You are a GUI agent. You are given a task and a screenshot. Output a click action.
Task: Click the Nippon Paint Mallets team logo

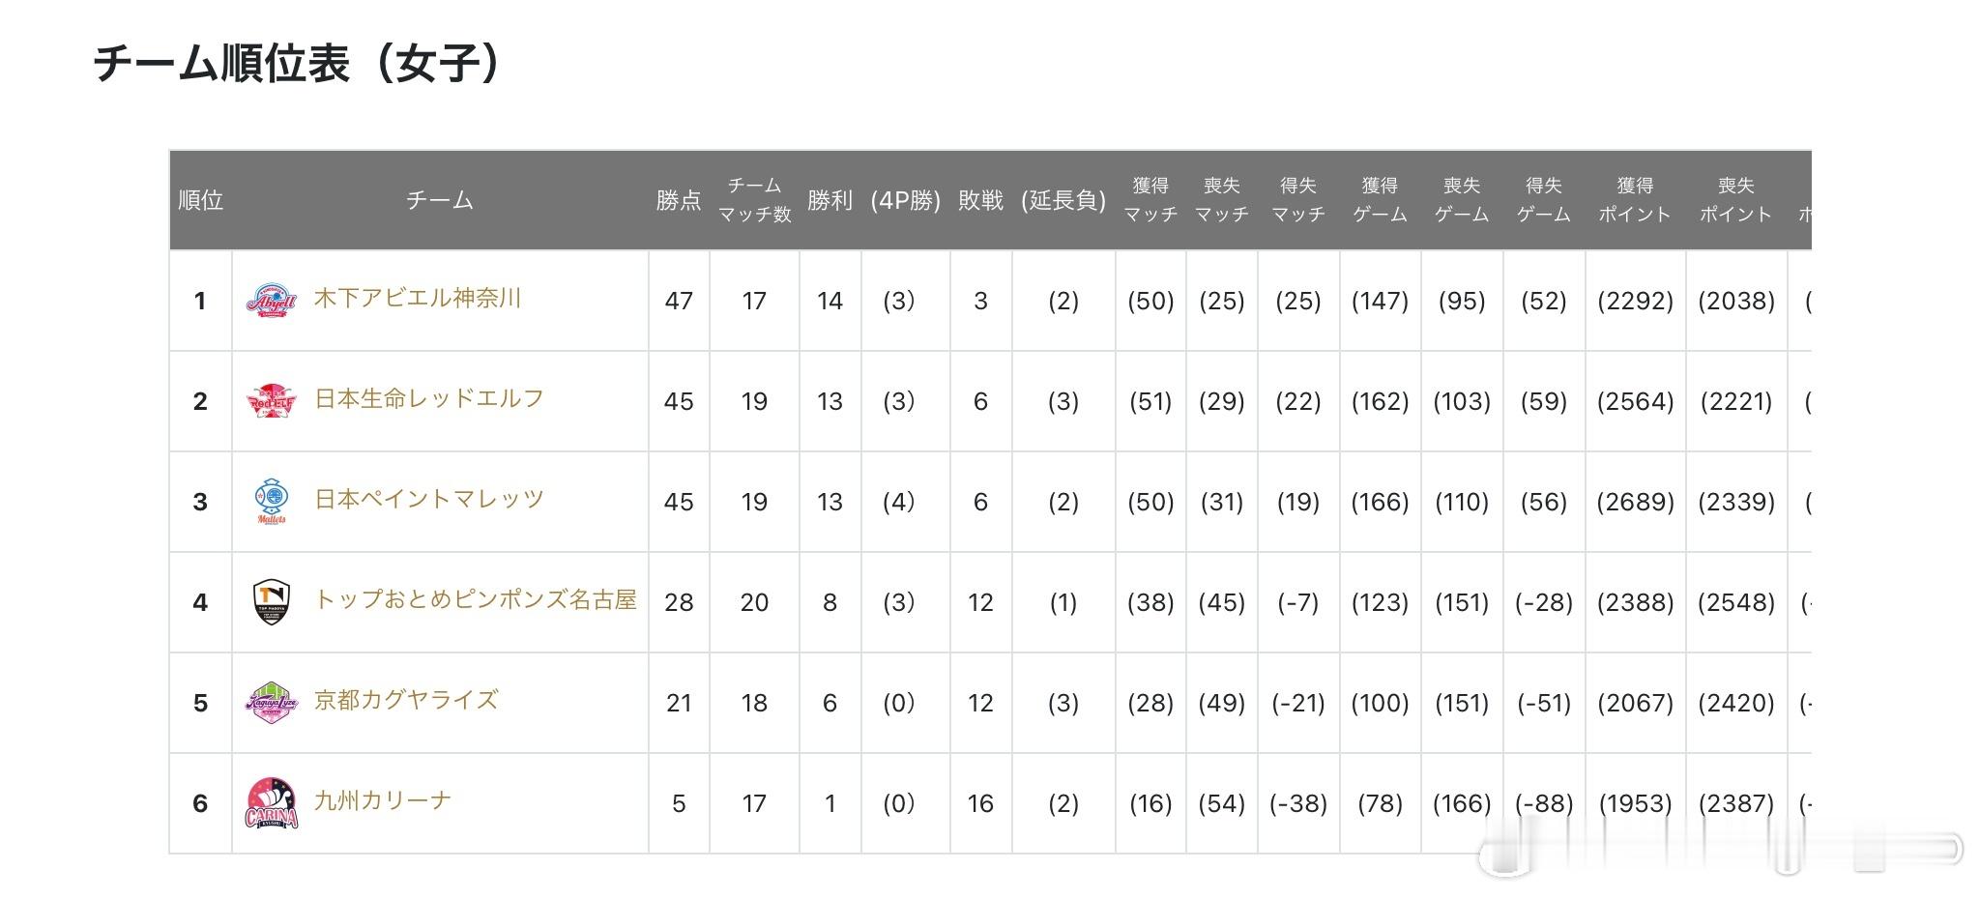(272, 501)
